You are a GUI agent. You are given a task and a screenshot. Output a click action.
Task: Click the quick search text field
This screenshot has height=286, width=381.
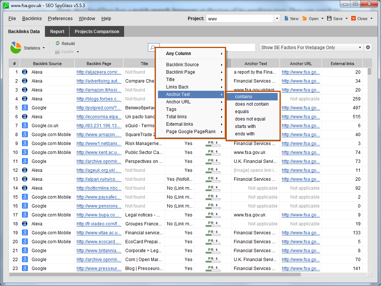pyautogui.click(x=207, y=48)
